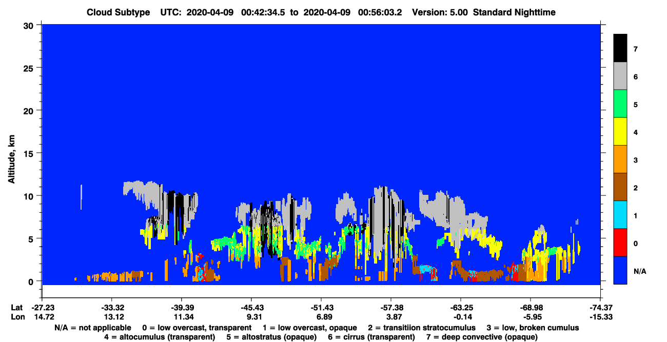Click the orange color swatch labeled 3
667x342 pixels.
click(620, 159)
